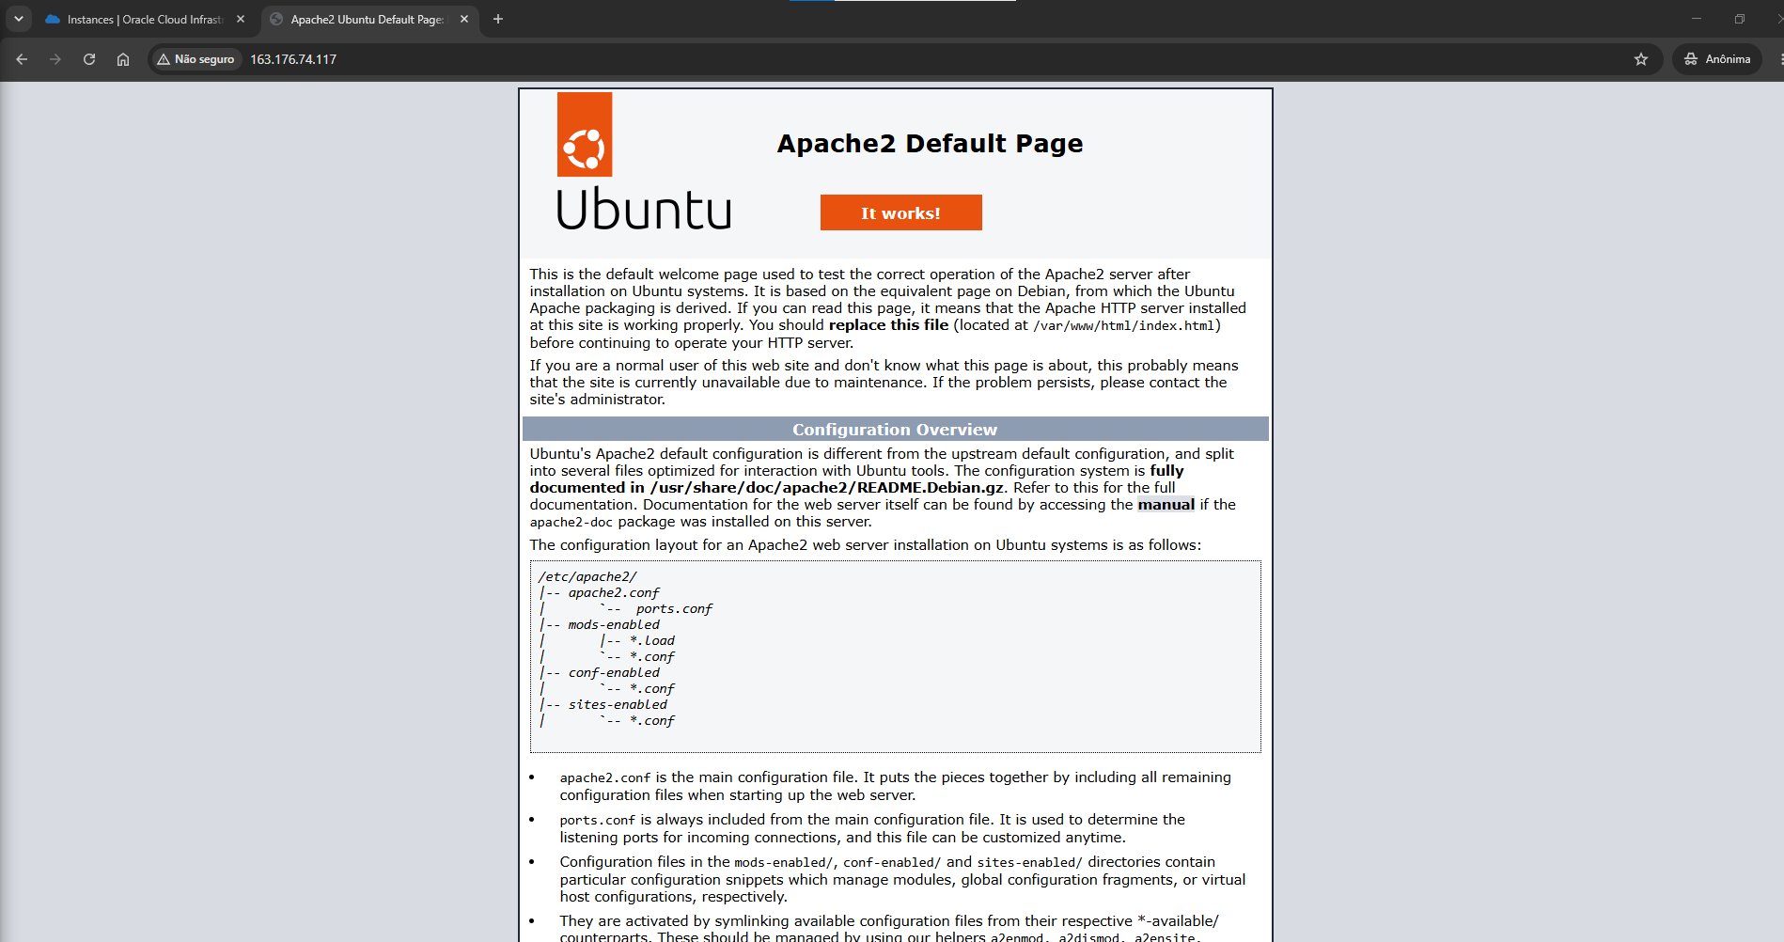1784x942 pixels.
Task: Click 'mods-enabled' in the config tree
Action: tap(614, 625)
